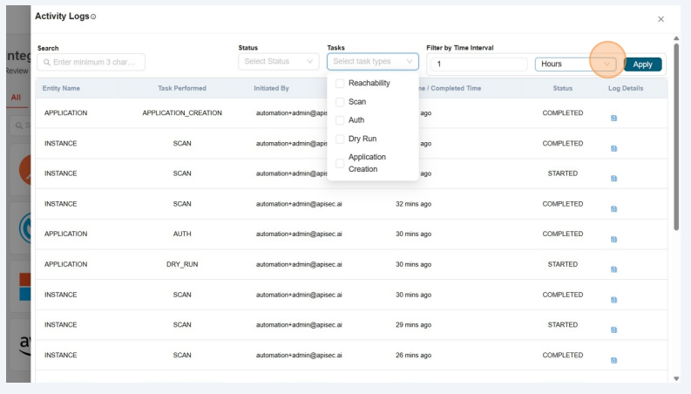Click STARTED status in DRY_RUN row
The width and height of the screenshot is (691, 394).
pos(563,264)
